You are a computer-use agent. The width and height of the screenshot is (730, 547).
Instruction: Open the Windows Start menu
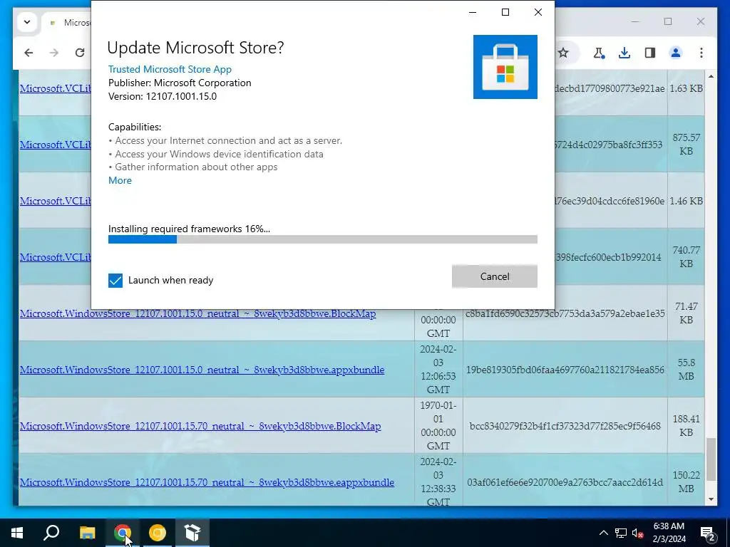[x=17, y=533]
